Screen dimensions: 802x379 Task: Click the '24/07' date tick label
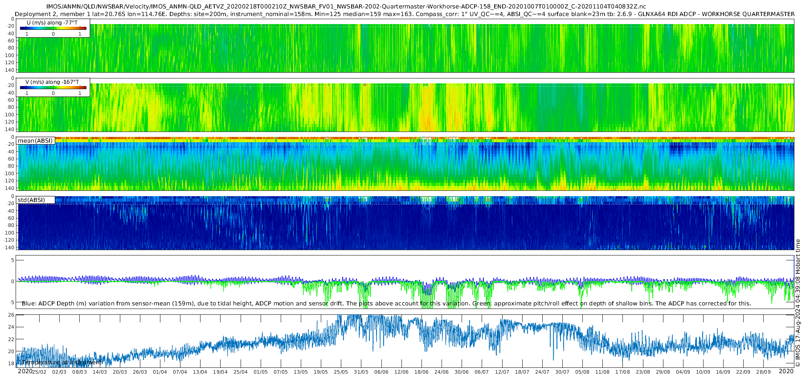tap(542, 372)
